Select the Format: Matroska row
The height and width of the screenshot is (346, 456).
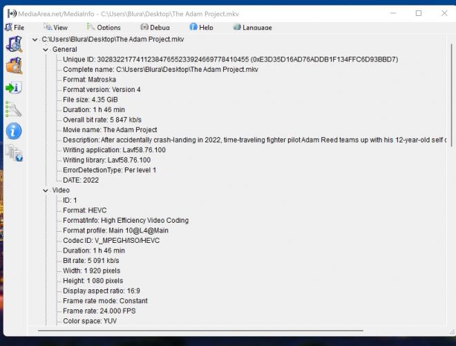[89, 80]
